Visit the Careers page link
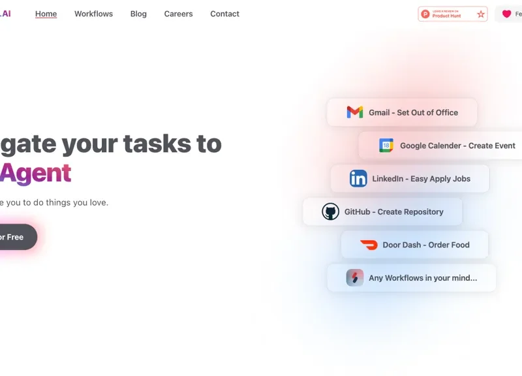This screenshot has height=376, width=522. point(178,14)
